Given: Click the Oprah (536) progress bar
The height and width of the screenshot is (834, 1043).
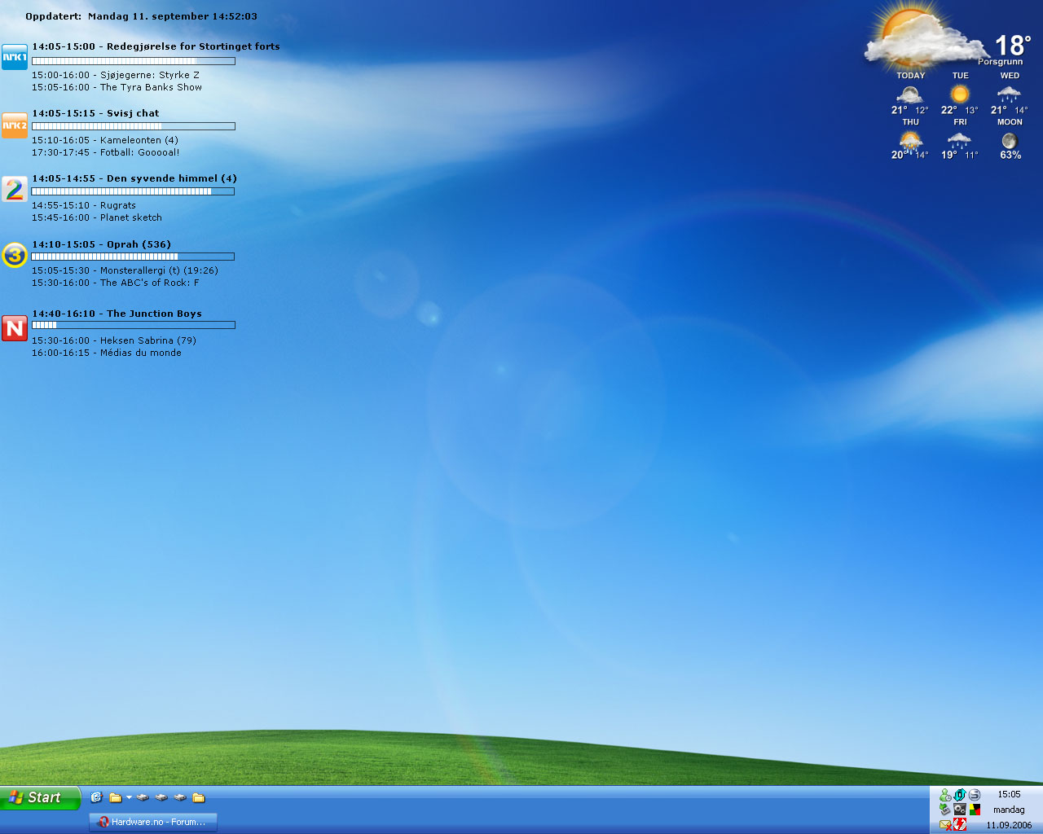Looking at the screenshot, I should point(133,257).
